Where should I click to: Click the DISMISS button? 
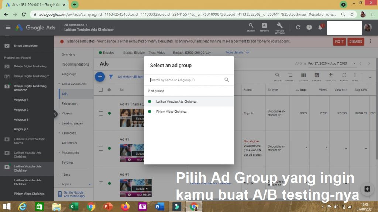[x=355, y=42]
